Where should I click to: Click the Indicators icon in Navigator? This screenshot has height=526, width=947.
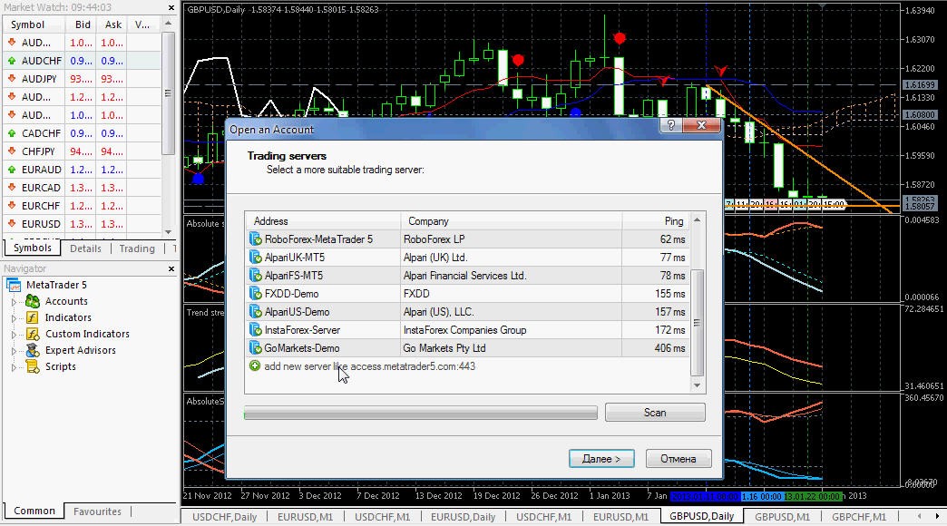(33, 317)
